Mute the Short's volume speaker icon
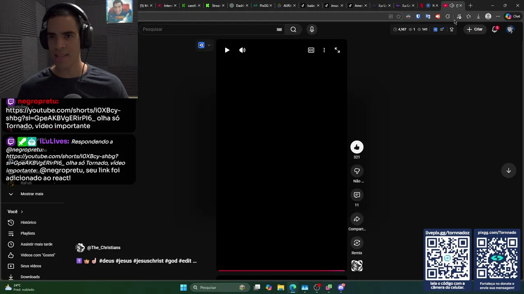Image resolution: width=524 pixels, height=294 pixels. pos(242,50)
